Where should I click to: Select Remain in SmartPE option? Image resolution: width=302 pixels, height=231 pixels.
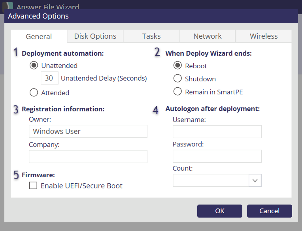point(178,92)
